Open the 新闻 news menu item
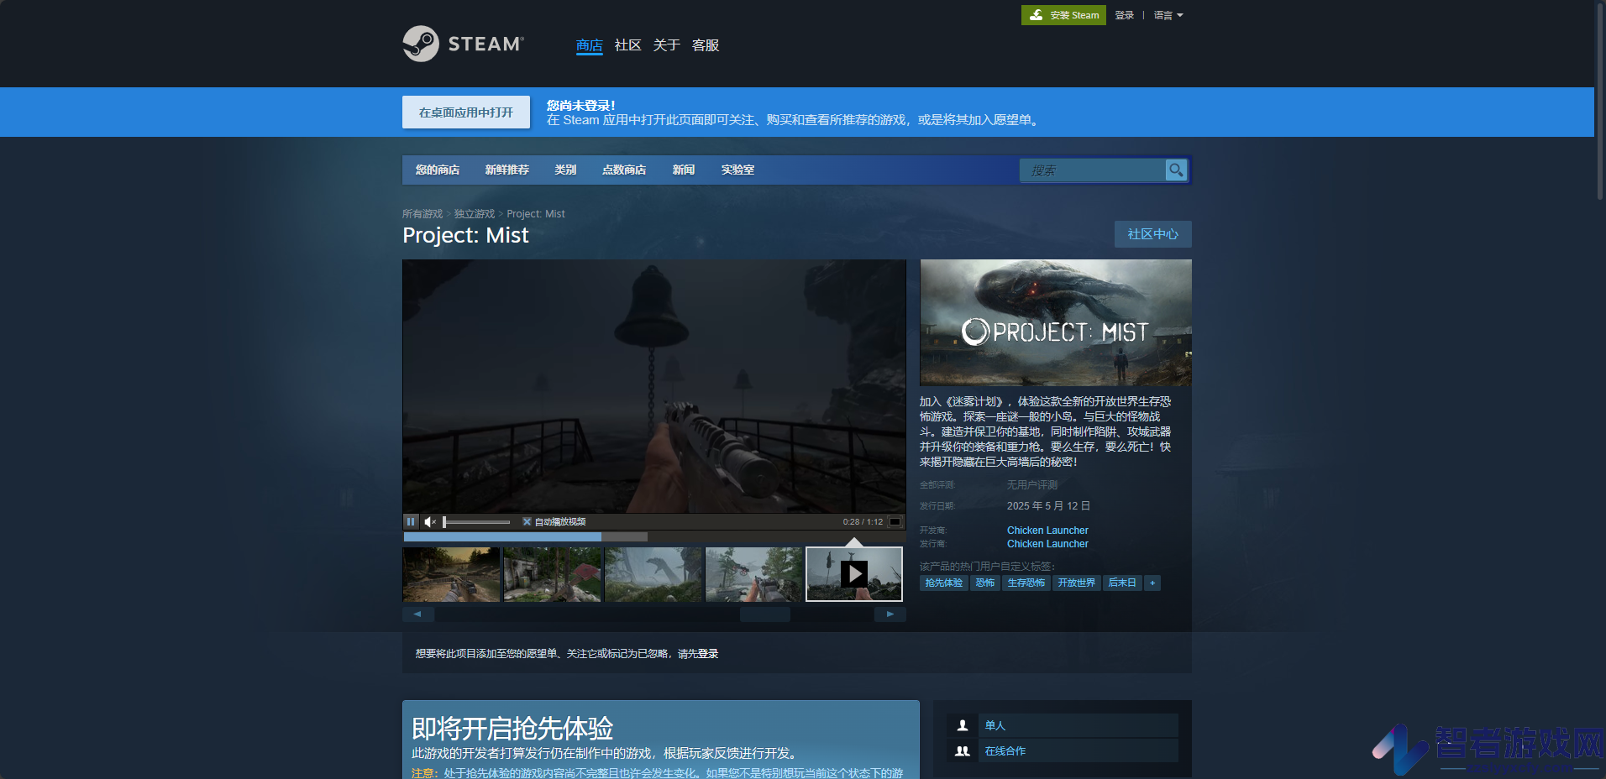Image resolution: width=1606 pixels, height=779 pixels. point(684,170)
